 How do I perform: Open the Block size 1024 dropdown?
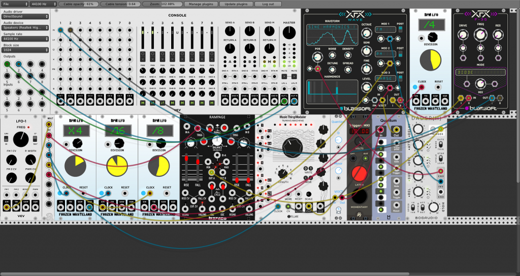[25, 50]
